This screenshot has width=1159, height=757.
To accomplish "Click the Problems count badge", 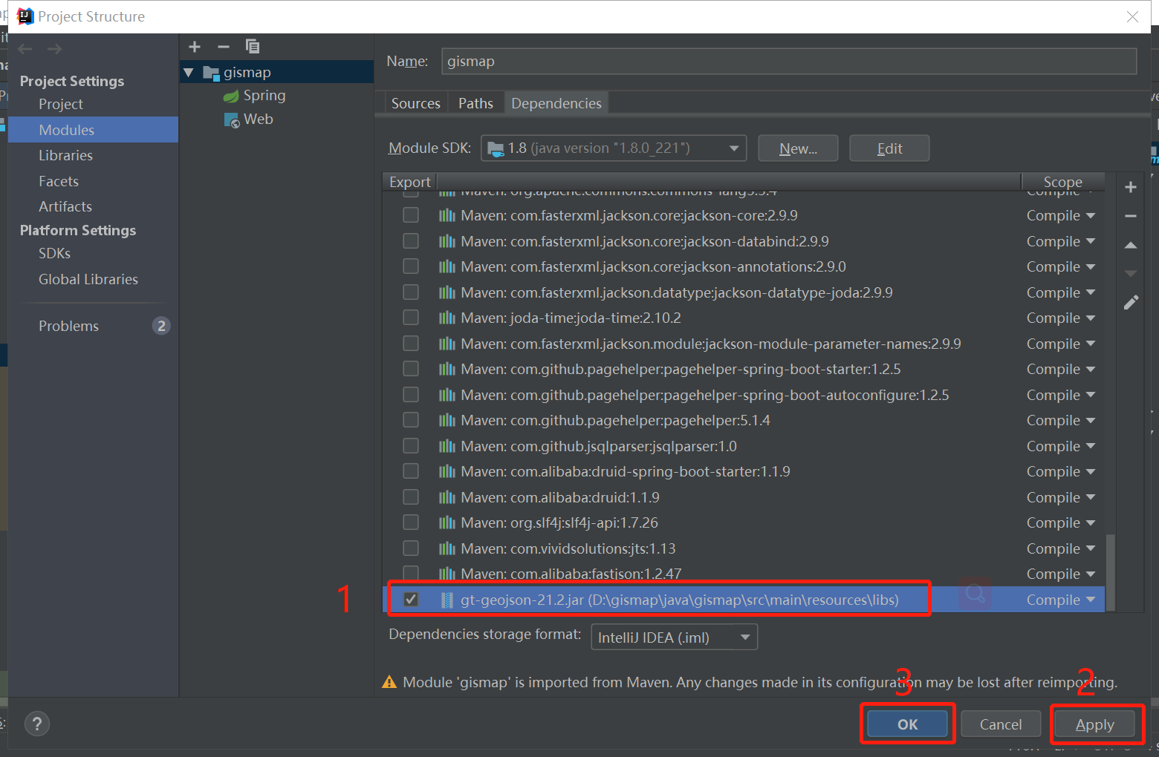I will click(x=161, y=326).
